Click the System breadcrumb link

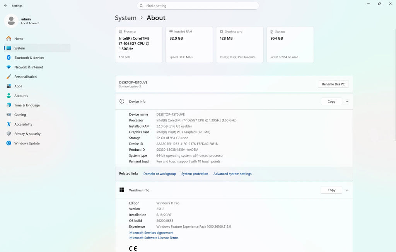tap(126, 18)
